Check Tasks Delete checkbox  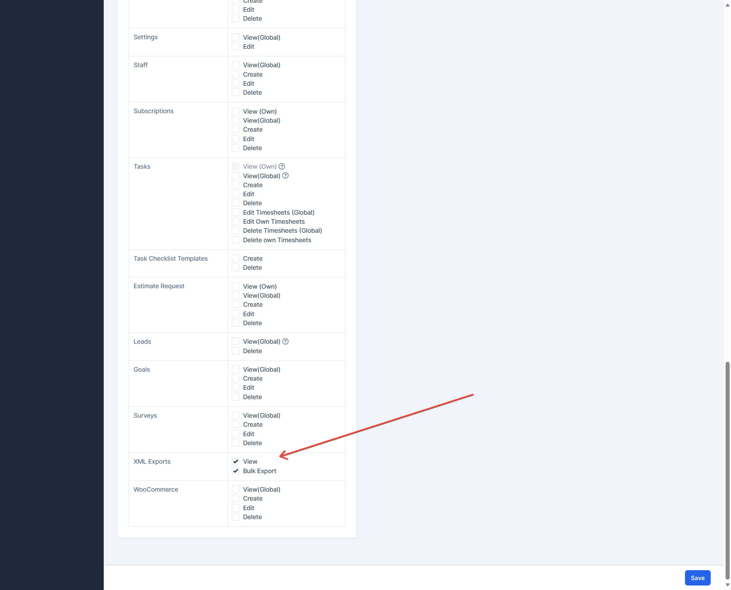pyautogui.click(x=235, y=203)
